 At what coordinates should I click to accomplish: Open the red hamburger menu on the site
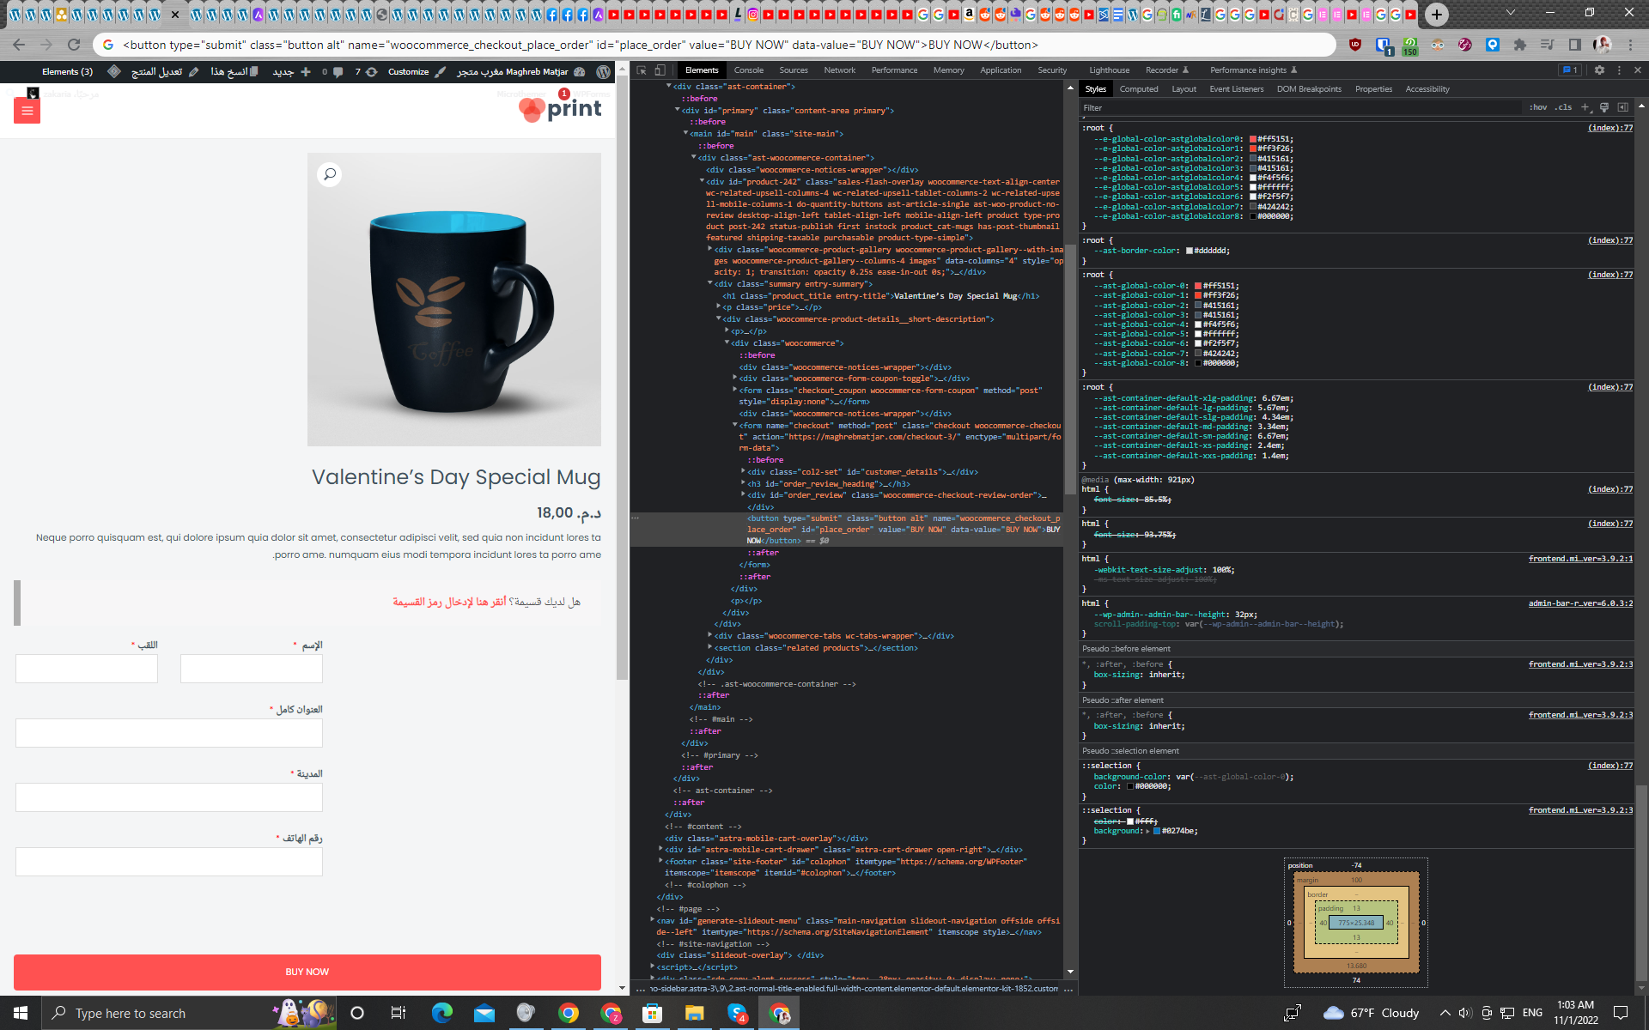[27, 110]
